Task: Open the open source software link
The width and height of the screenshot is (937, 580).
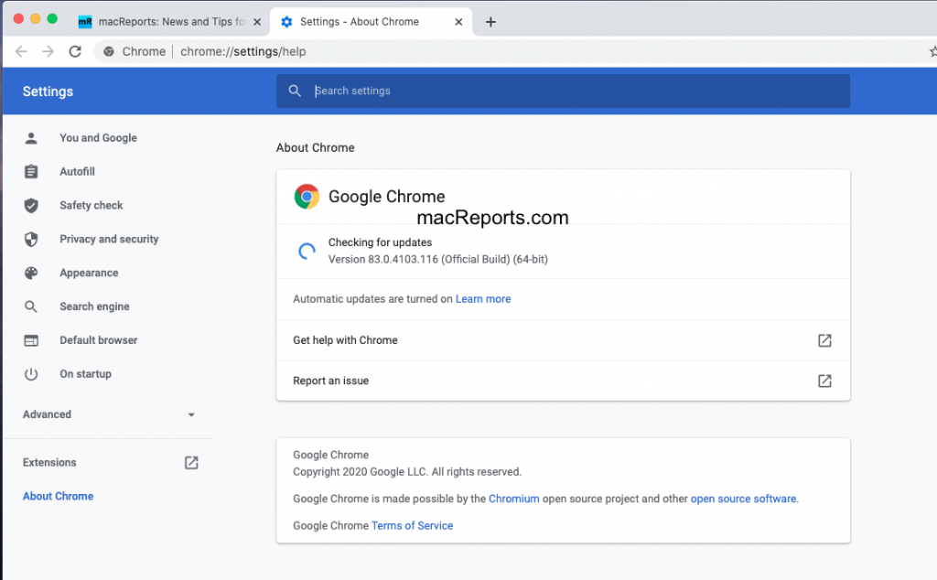Action: [x=743, y=499]
